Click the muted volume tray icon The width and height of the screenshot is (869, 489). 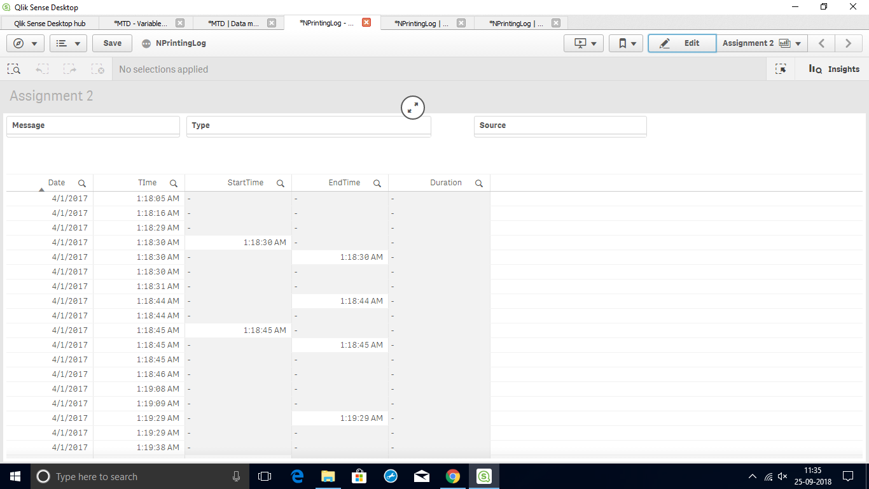(x=783, y=476)
